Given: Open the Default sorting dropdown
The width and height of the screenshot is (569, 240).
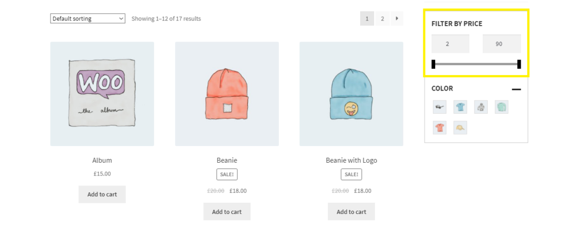Looking at the screenshot, I should coord(88,19).
